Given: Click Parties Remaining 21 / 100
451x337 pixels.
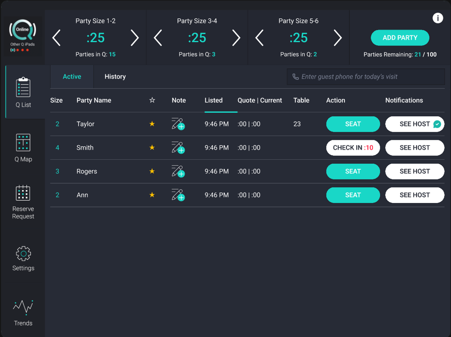Looking at the screenshot, I should [x=400, y=54].
